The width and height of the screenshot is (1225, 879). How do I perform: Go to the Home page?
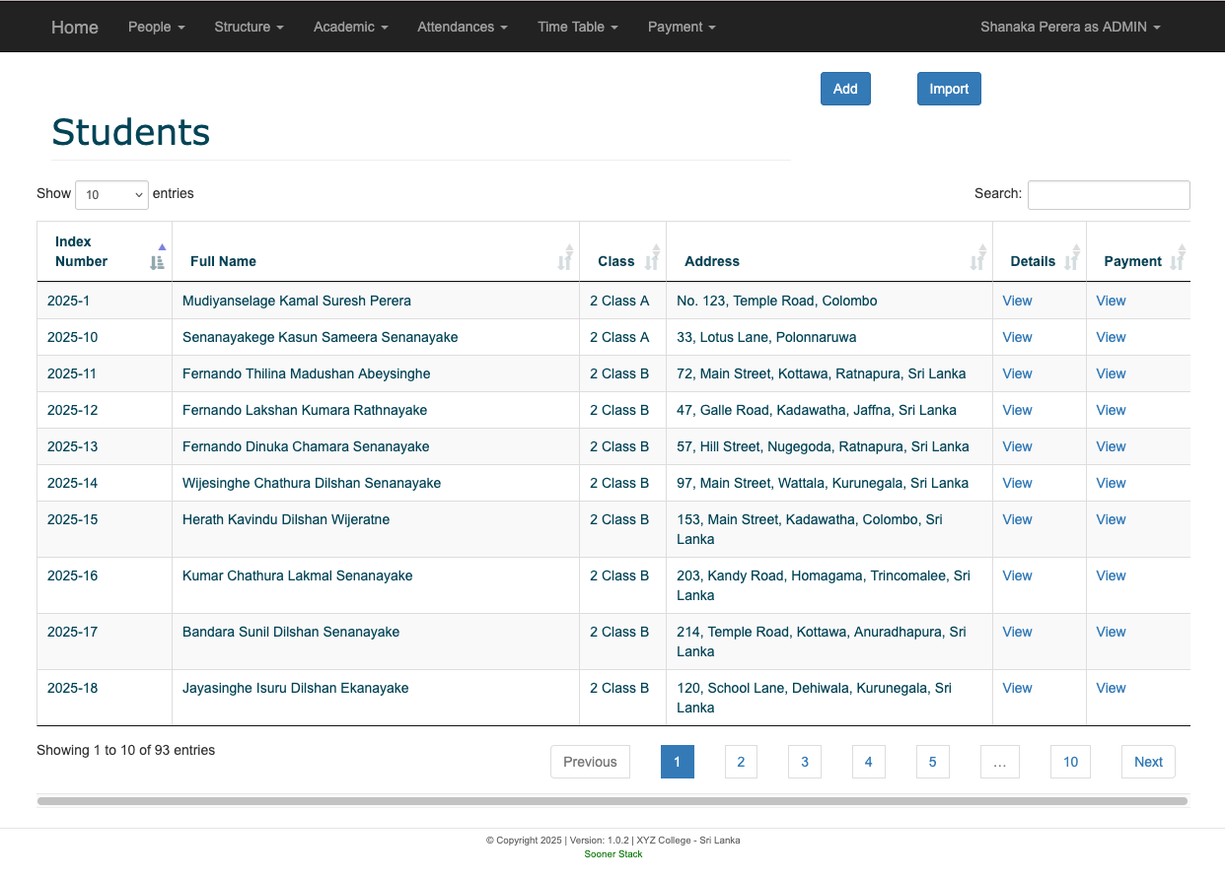click(x=75, y=27)
